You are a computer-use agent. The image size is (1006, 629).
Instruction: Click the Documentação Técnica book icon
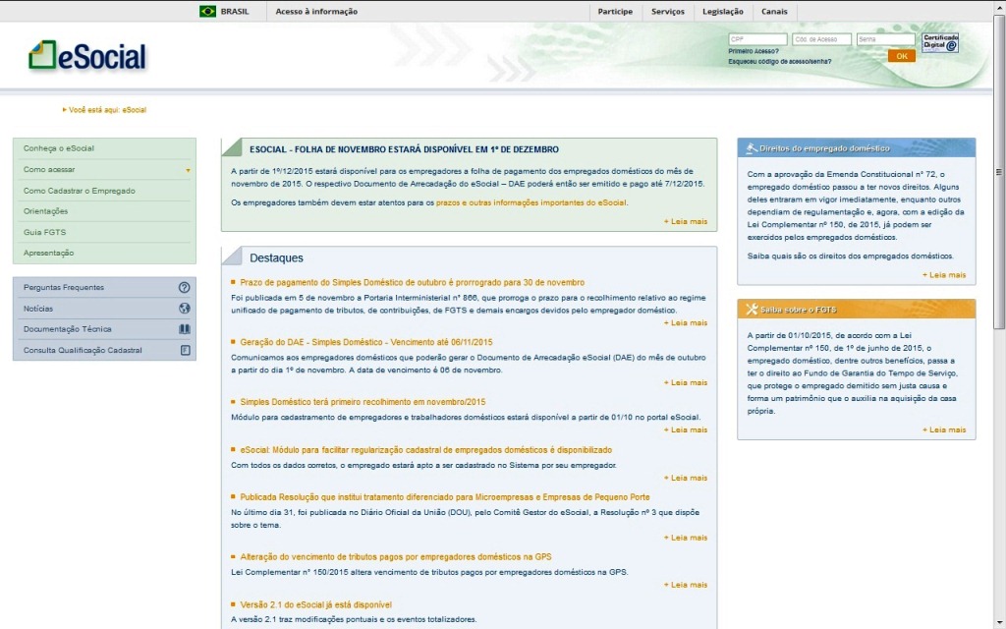click(x=184, y=329)
